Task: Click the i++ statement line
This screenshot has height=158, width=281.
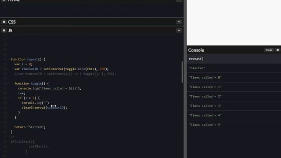Action: pyautogui.click(x=22, y=93)
